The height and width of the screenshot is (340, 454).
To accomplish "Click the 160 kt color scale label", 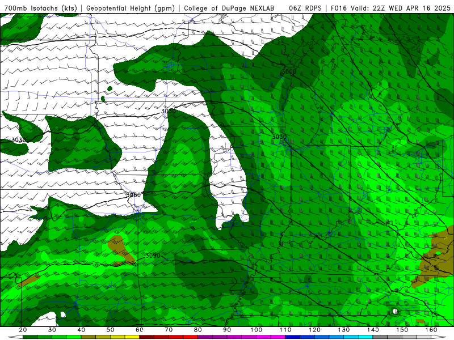I will point(431,330).
